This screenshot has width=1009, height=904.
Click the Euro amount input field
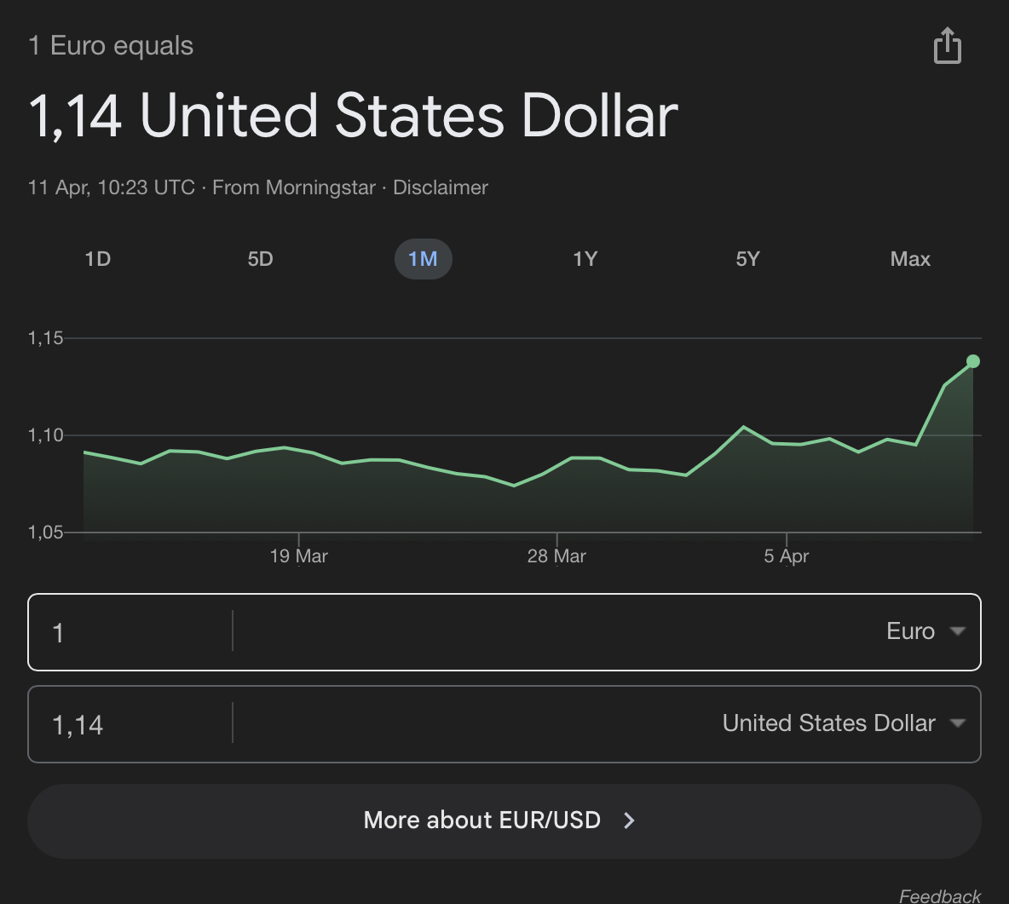[x=130, y=632]
